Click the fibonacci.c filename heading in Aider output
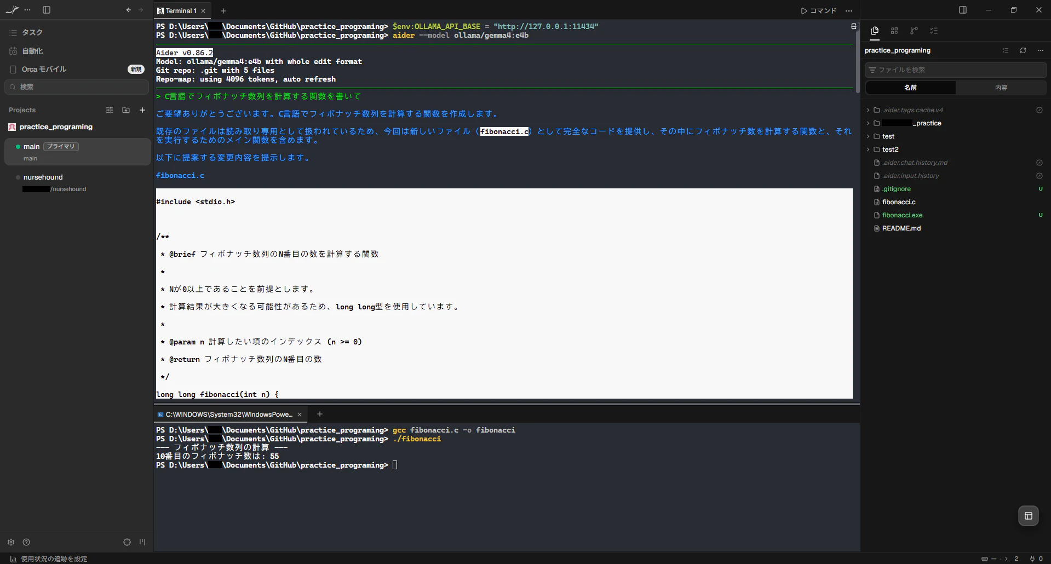The image size is (1051, 564). (180, 175)
